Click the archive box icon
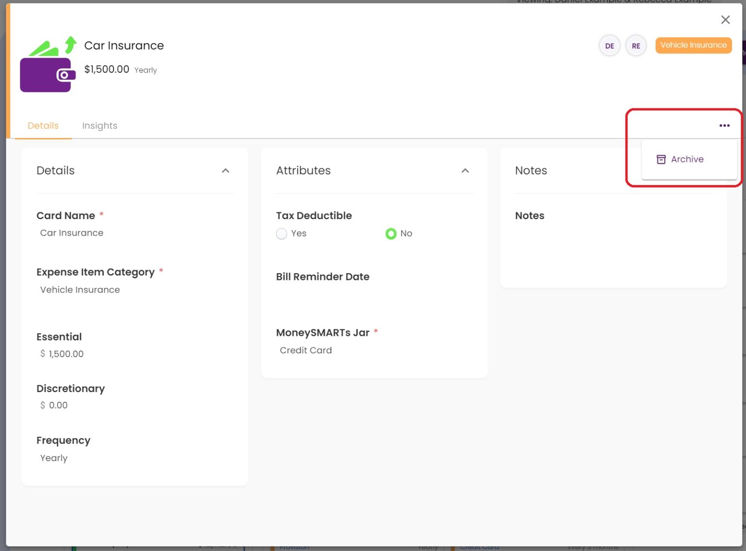746x551 pixels. click(x=661, y=159)
